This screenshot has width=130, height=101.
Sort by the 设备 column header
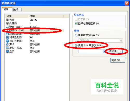tap(17, 16)
